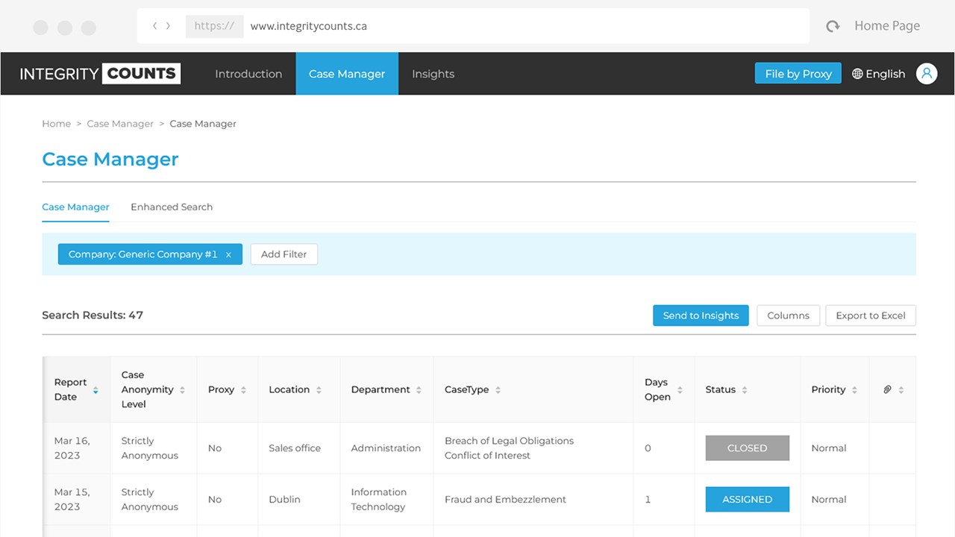Sort by Days Open column arrows
955x537 pixels.
click(x=680, y=390)
